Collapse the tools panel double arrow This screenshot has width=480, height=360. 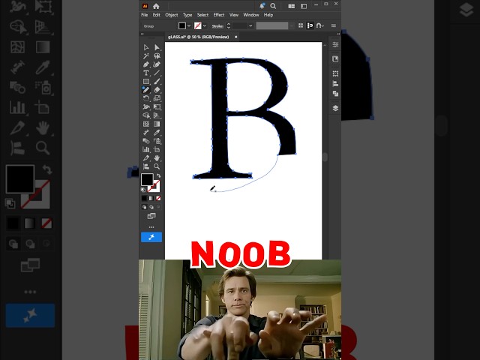pyautogui.click(x=142, y=34)
